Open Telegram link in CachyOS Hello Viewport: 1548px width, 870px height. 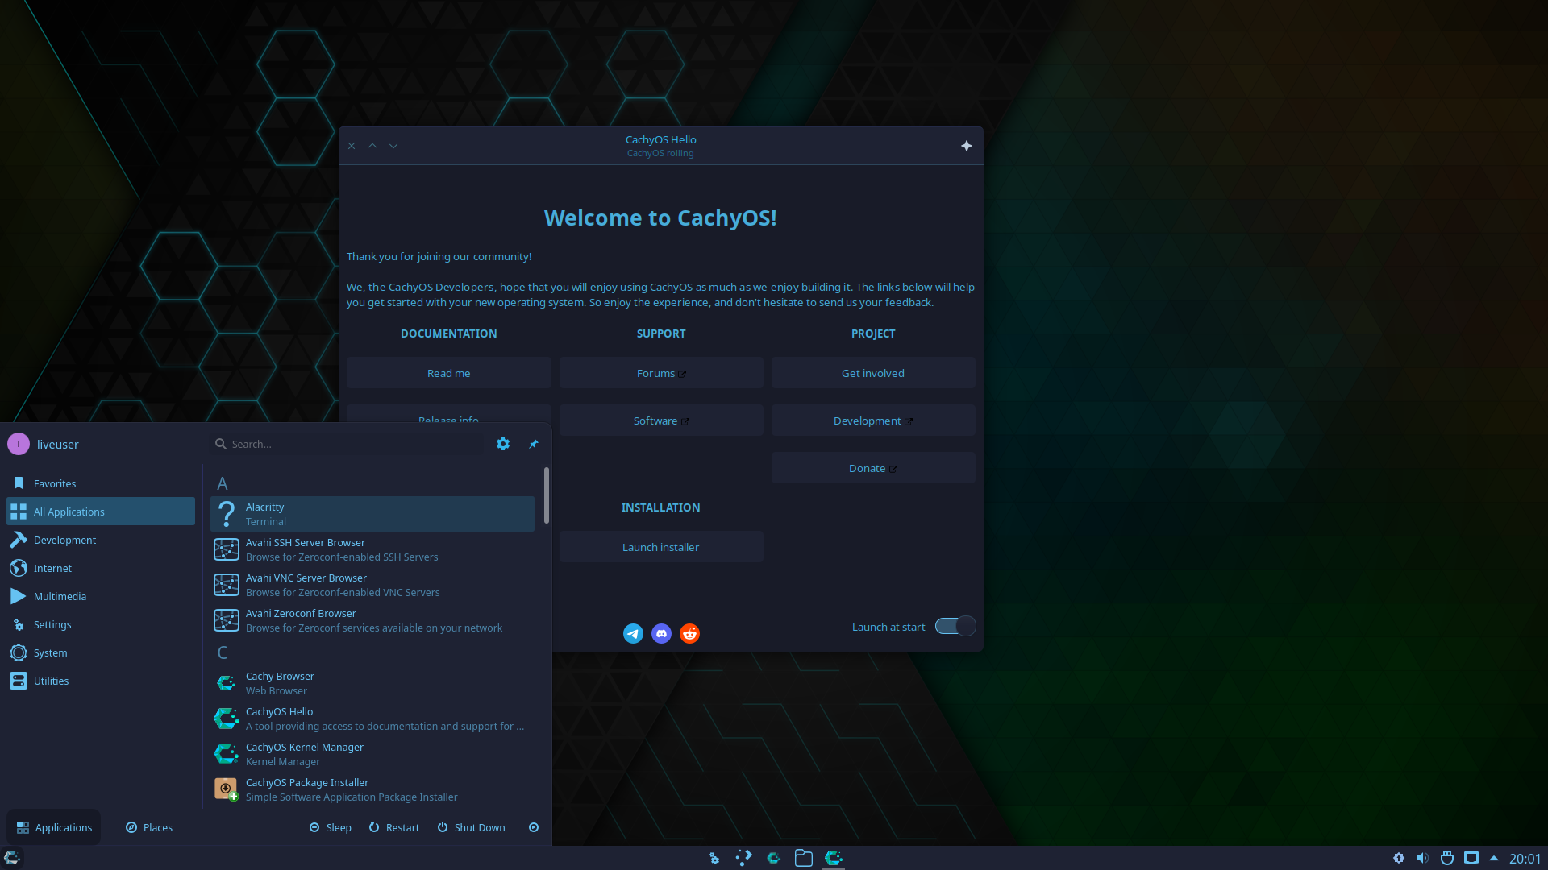[x=633, y=633]
